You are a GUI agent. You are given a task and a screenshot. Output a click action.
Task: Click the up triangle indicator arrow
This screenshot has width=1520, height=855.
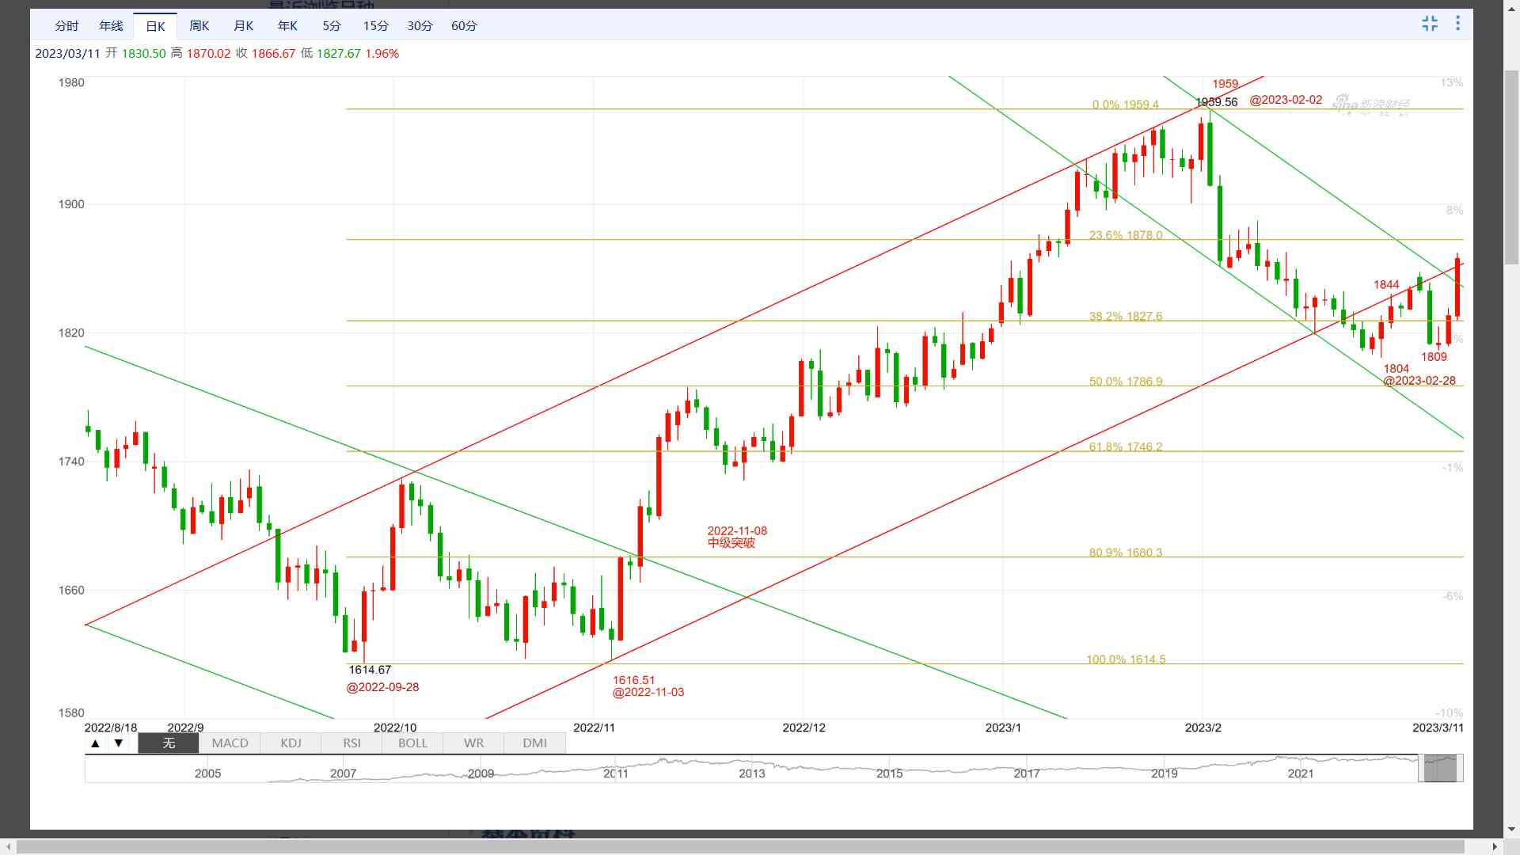(x=96, y=743)
